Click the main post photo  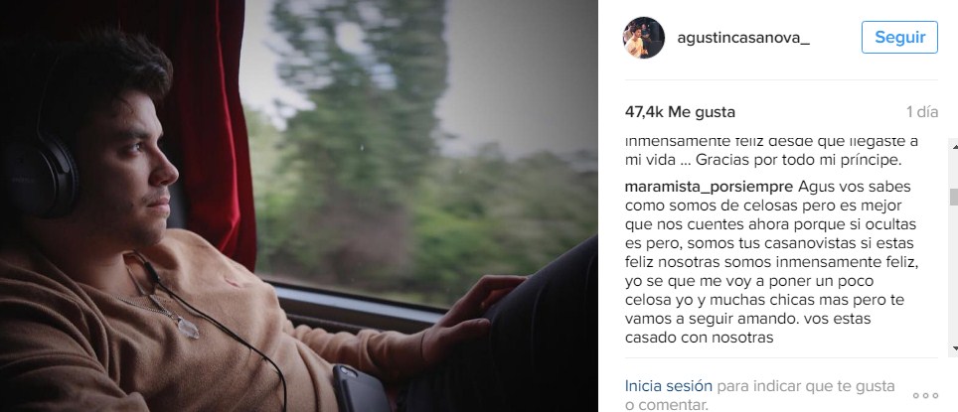(299, 206)
